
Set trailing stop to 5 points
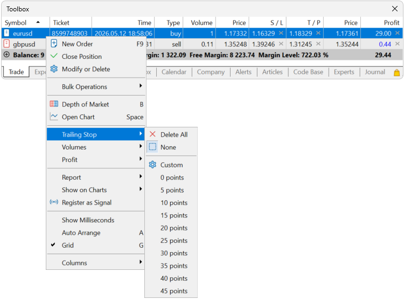(171, 190)
